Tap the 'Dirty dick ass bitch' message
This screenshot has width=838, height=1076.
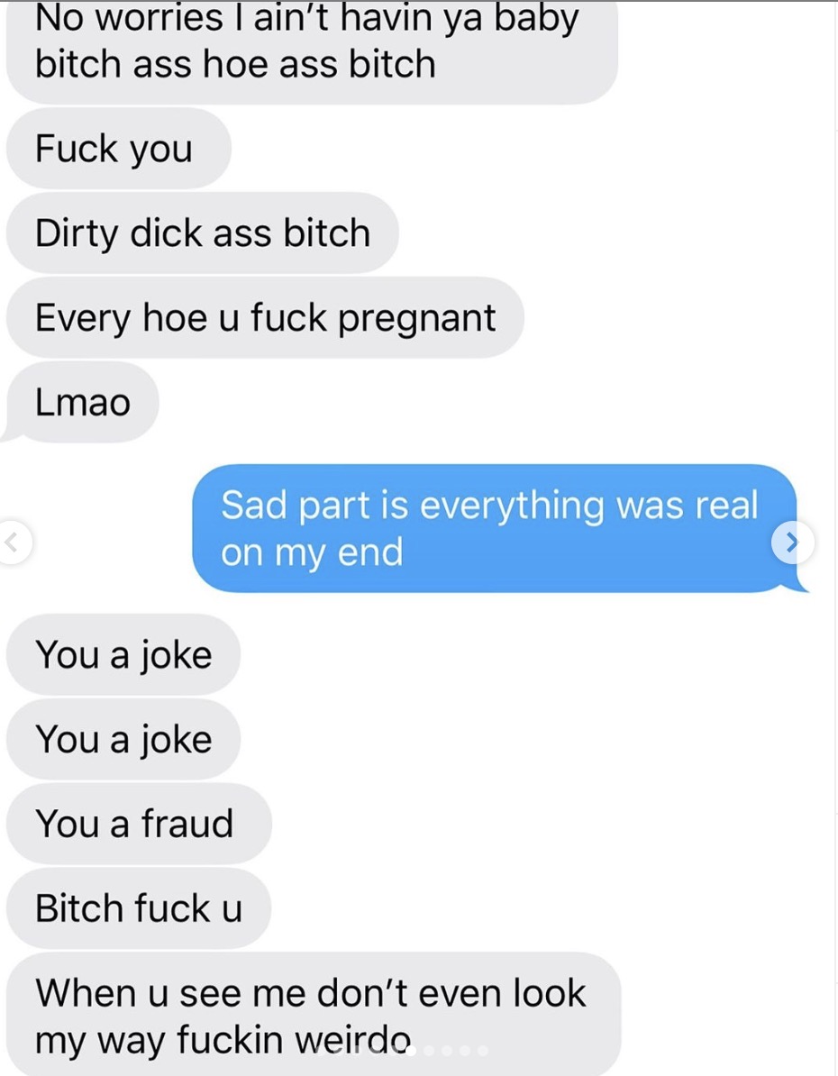tap(203, 233)
